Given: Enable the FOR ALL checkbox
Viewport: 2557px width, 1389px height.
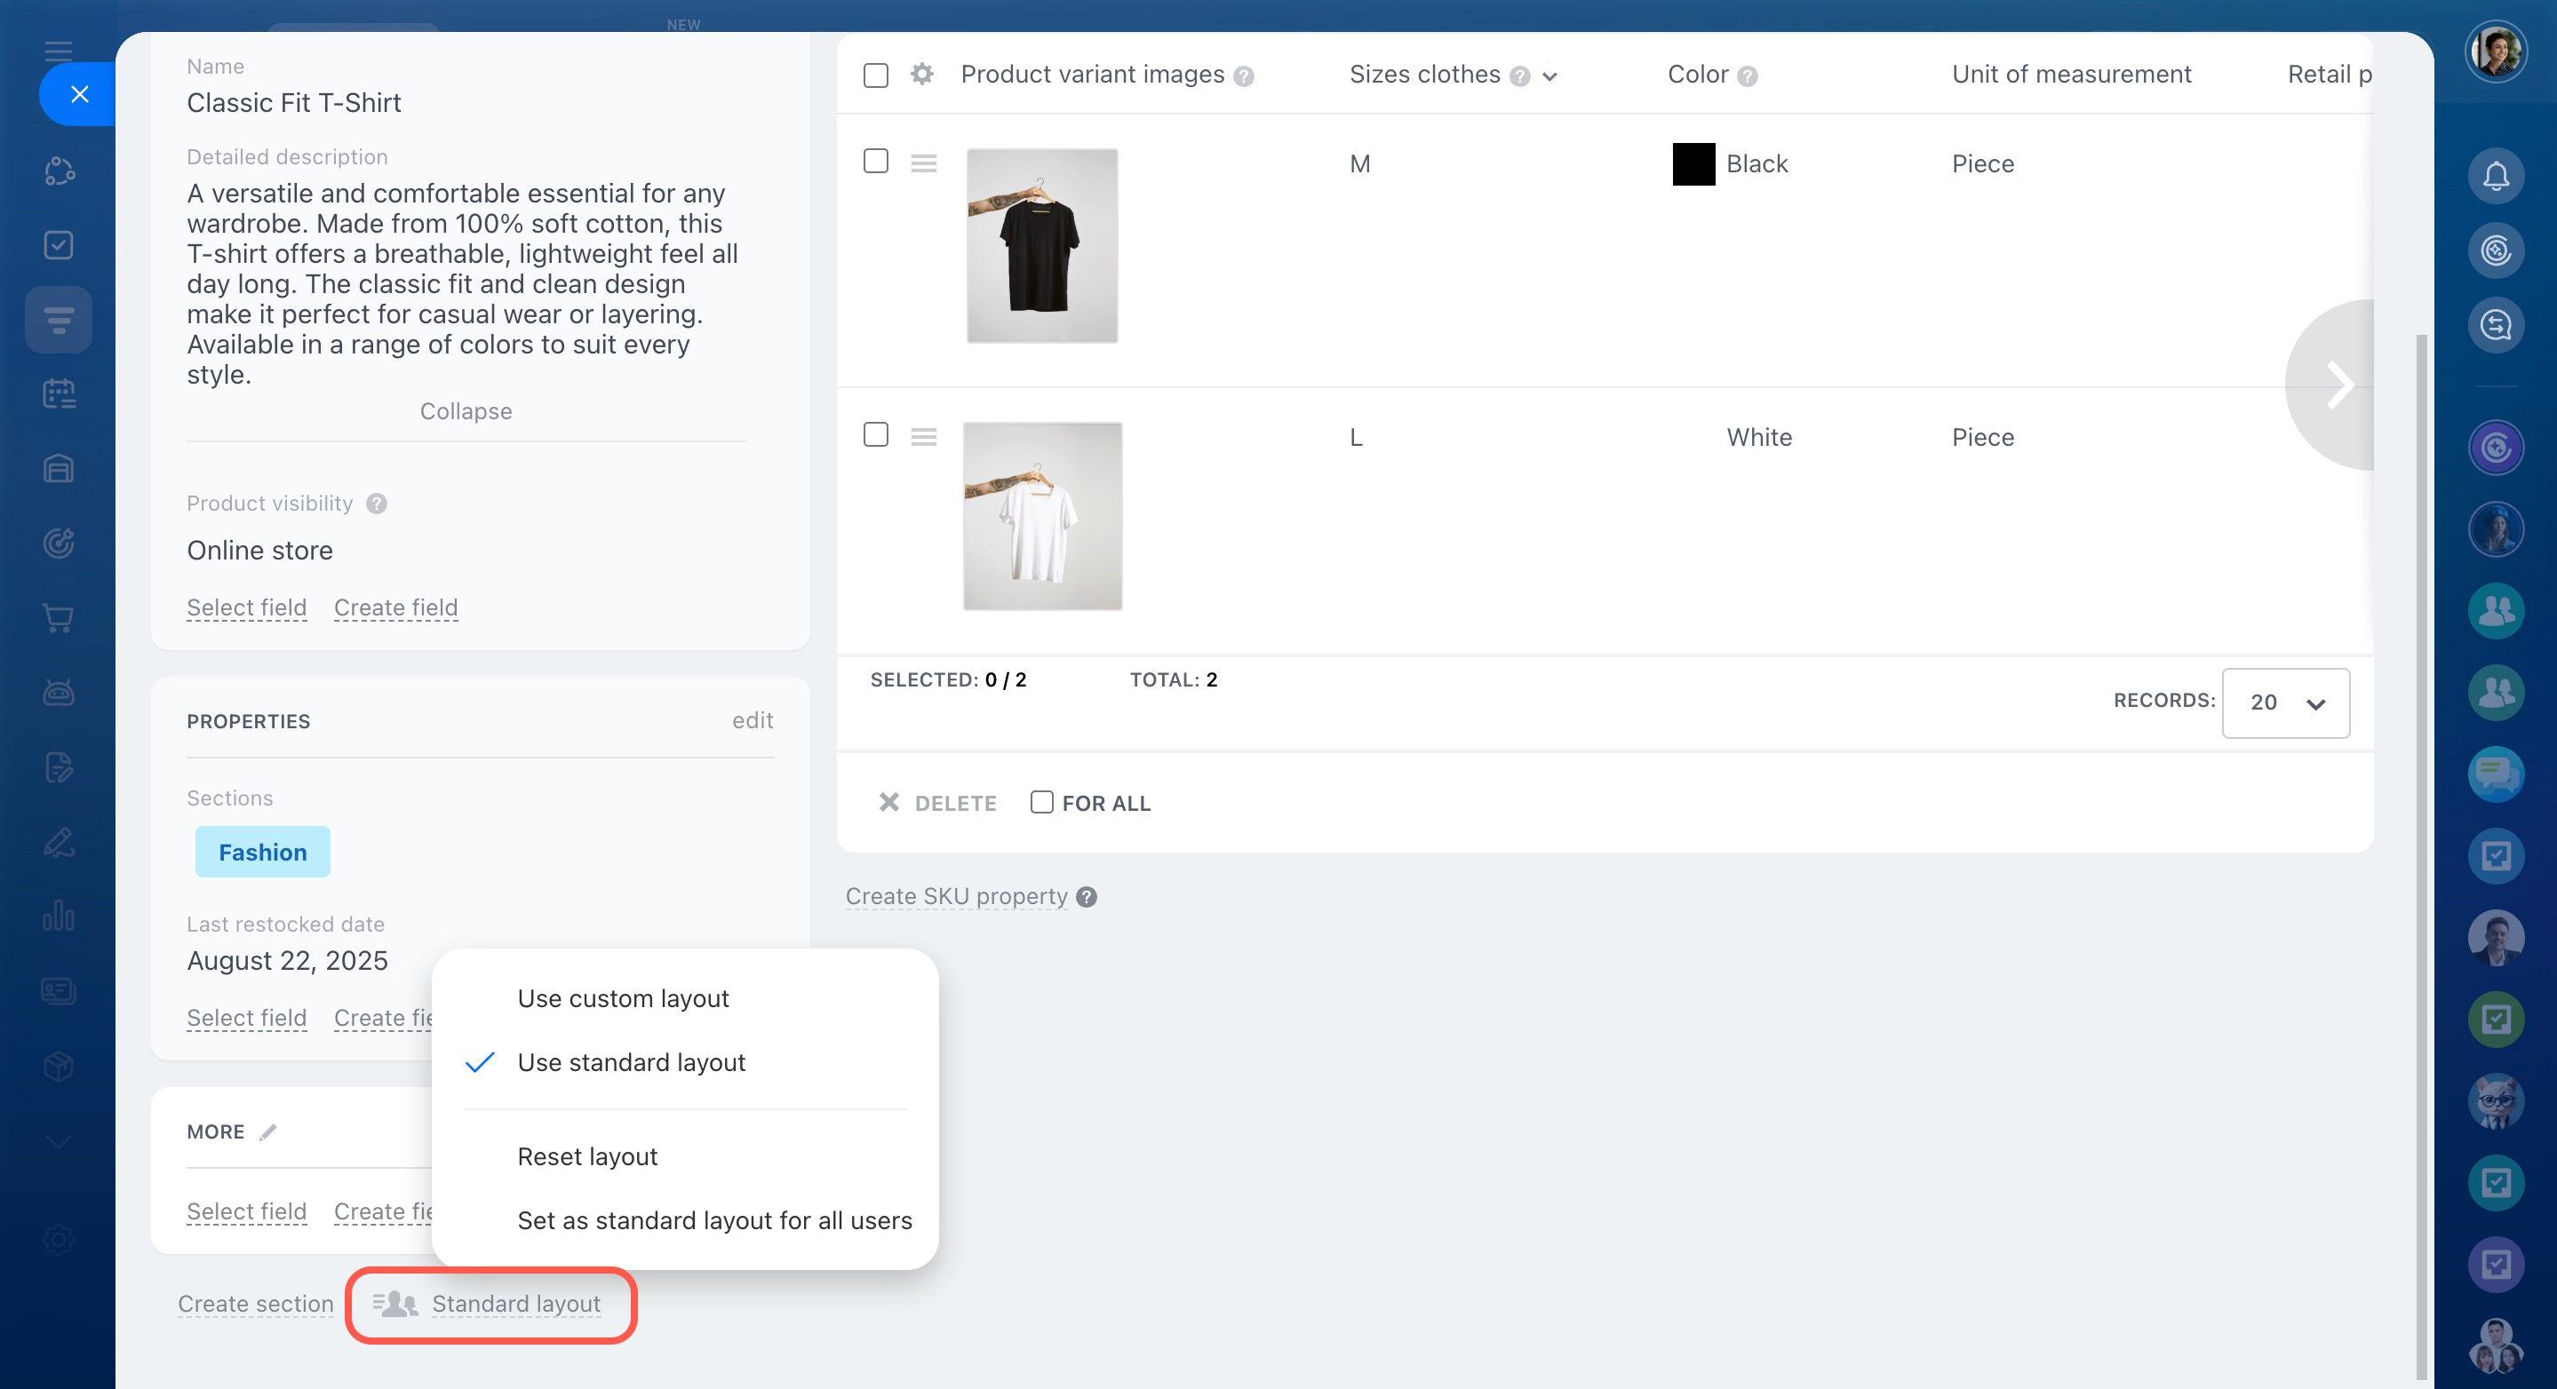Looking at the screenshot, I should pyautogui.click(x=1041, y=803).
